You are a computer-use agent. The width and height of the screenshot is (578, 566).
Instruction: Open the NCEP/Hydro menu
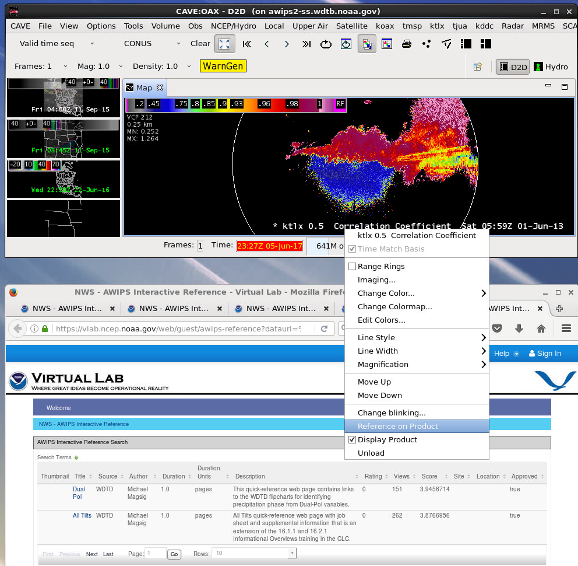pyautogui.click(x=233, y=26)
